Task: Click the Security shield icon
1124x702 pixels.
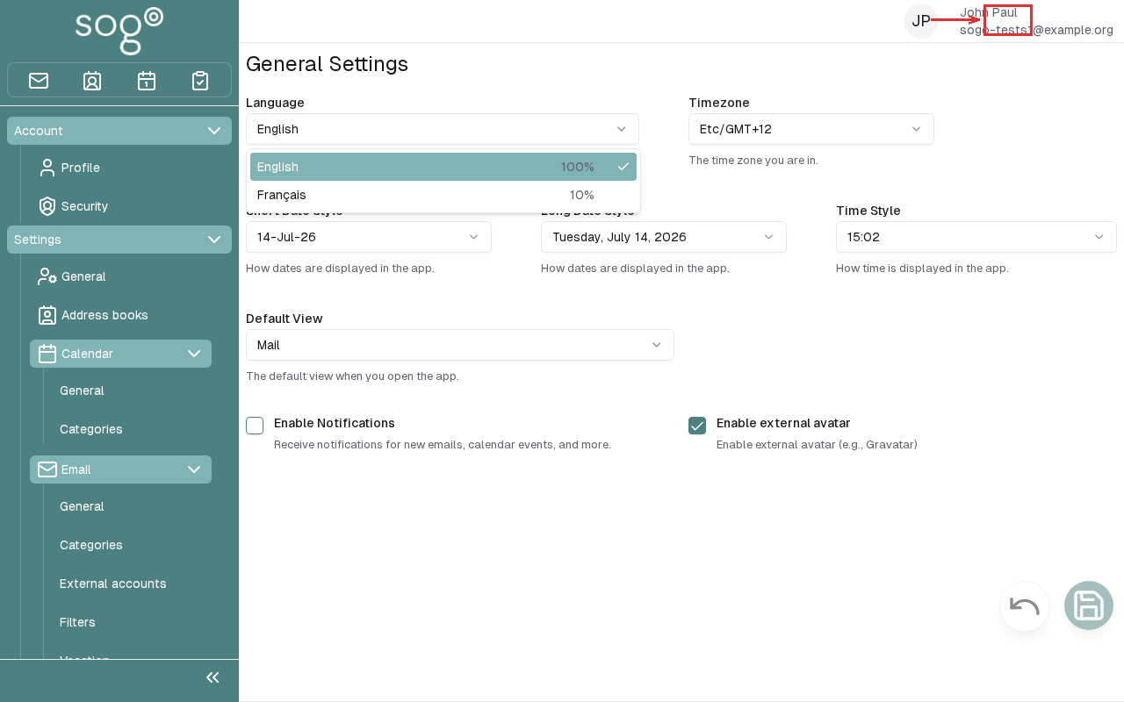Action: 47,206
